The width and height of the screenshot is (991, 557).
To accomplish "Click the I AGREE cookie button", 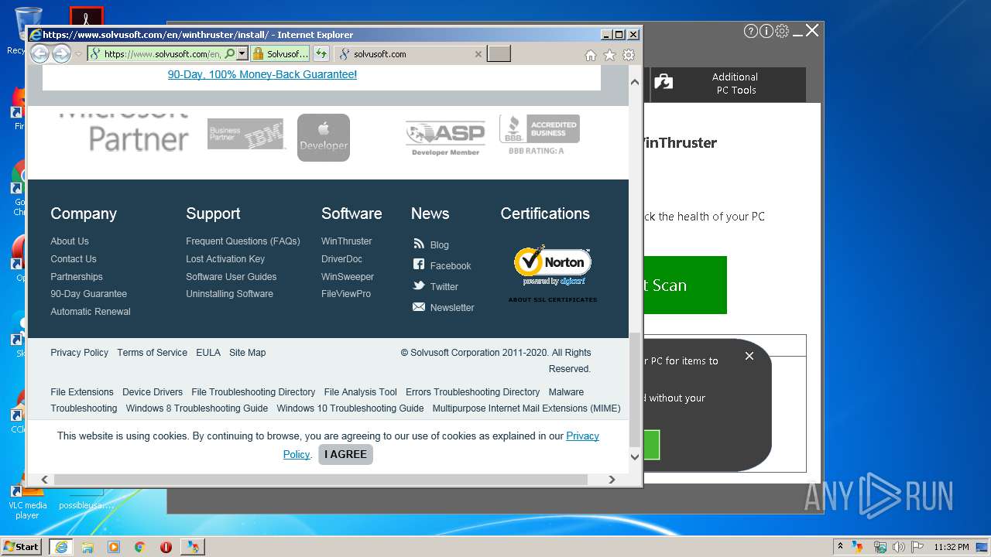I will click(346, 454).
